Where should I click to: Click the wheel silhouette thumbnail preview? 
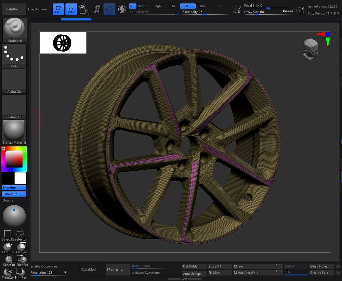pos(63,43)
